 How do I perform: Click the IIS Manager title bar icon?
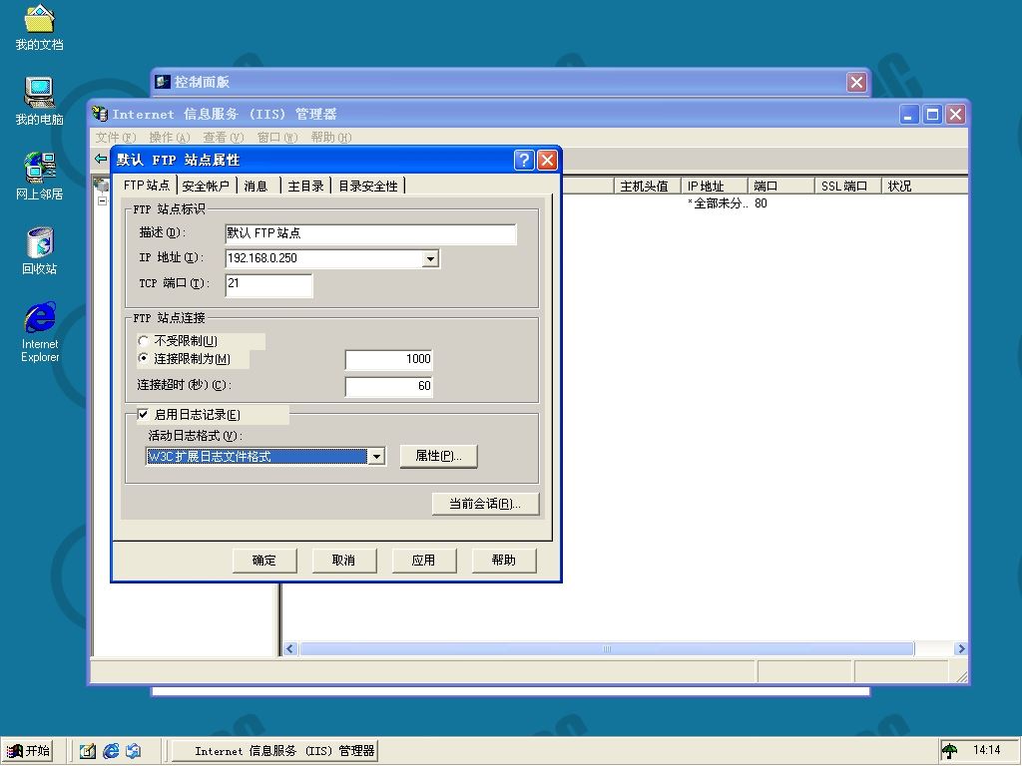[x=99, y=114]
